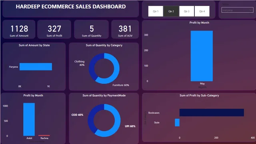
Task: Click the 381 Sum of AOV card
Action: (125, 29)
